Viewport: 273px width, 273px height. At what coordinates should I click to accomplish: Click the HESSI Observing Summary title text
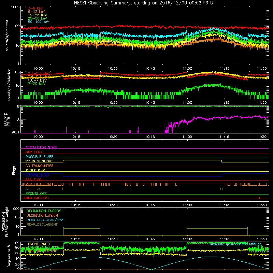tap(144, 3)
